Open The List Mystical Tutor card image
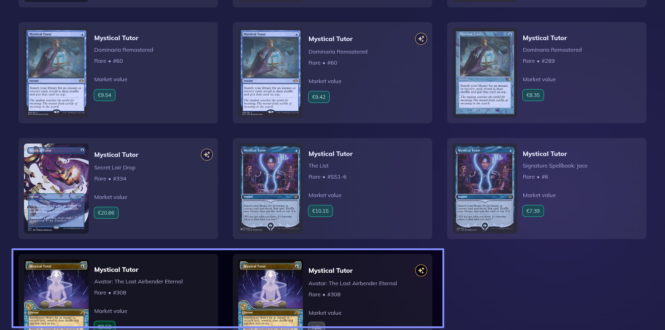This screenshot has height=330, width=665. 271,188
